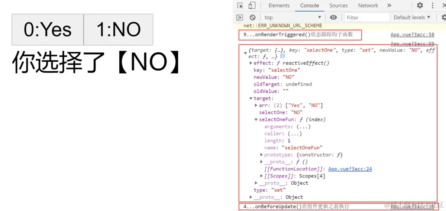Focus the console Filter field
Viewport: 446px width, 211px height.
point(367,17)
